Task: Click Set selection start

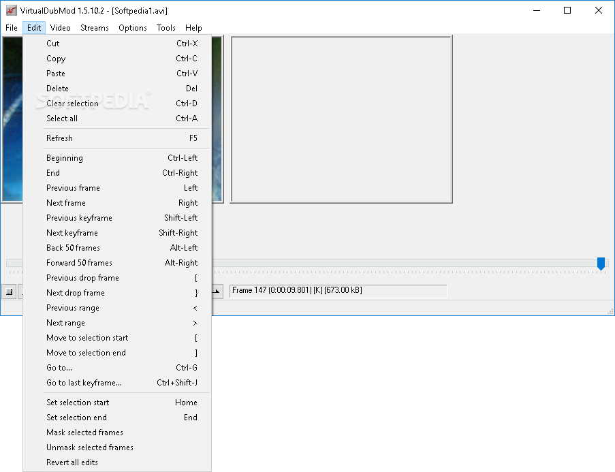Action: (x=117, y=402)
